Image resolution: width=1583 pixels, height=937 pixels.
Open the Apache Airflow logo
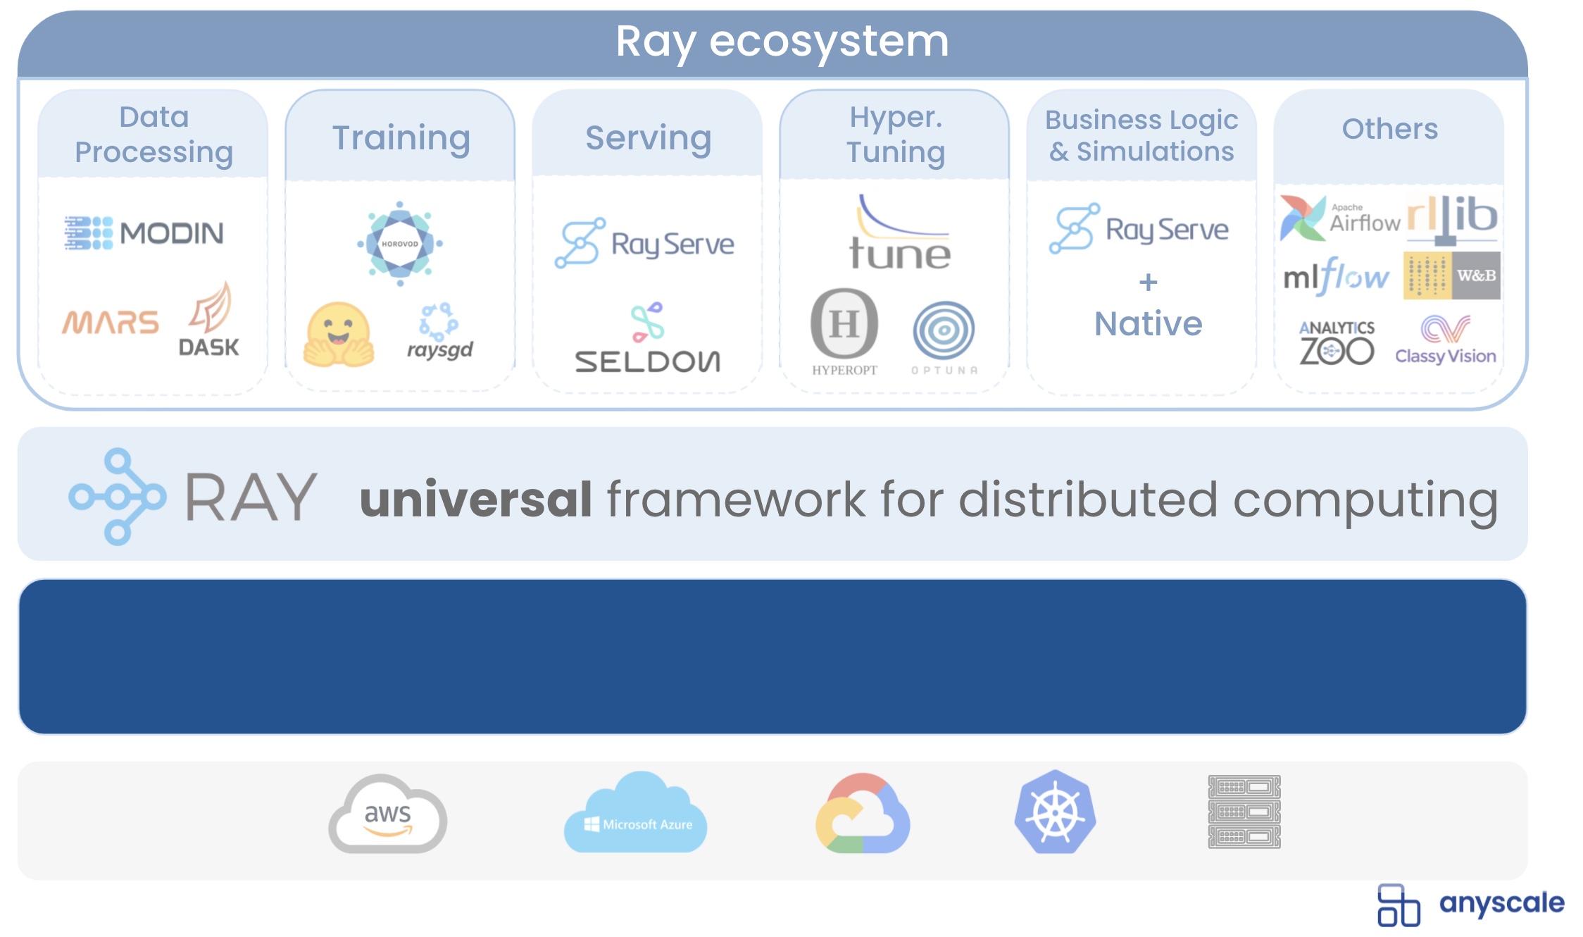pyautogui.click(x=1340, y=218)
